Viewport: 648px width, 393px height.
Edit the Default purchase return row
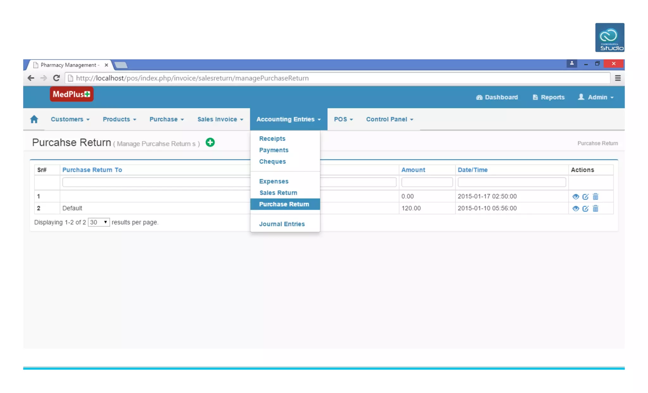click(585, 209)
